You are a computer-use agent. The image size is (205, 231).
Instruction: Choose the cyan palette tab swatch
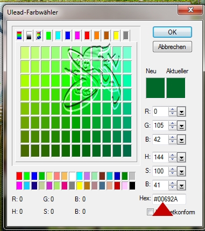[58, 36]
